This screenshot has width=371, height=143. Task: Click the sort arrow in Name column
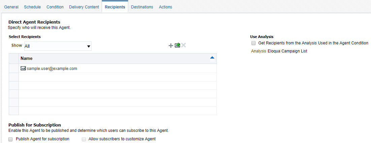click(212, 58)
